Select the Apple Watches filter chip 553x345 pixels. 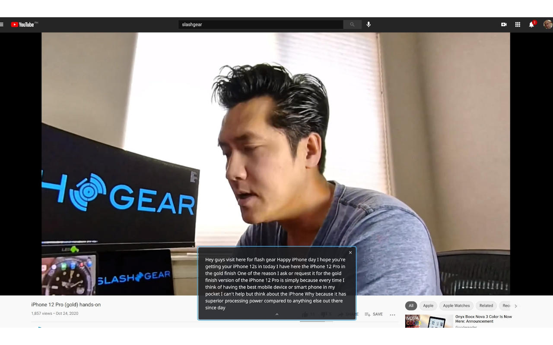(456, 306)
